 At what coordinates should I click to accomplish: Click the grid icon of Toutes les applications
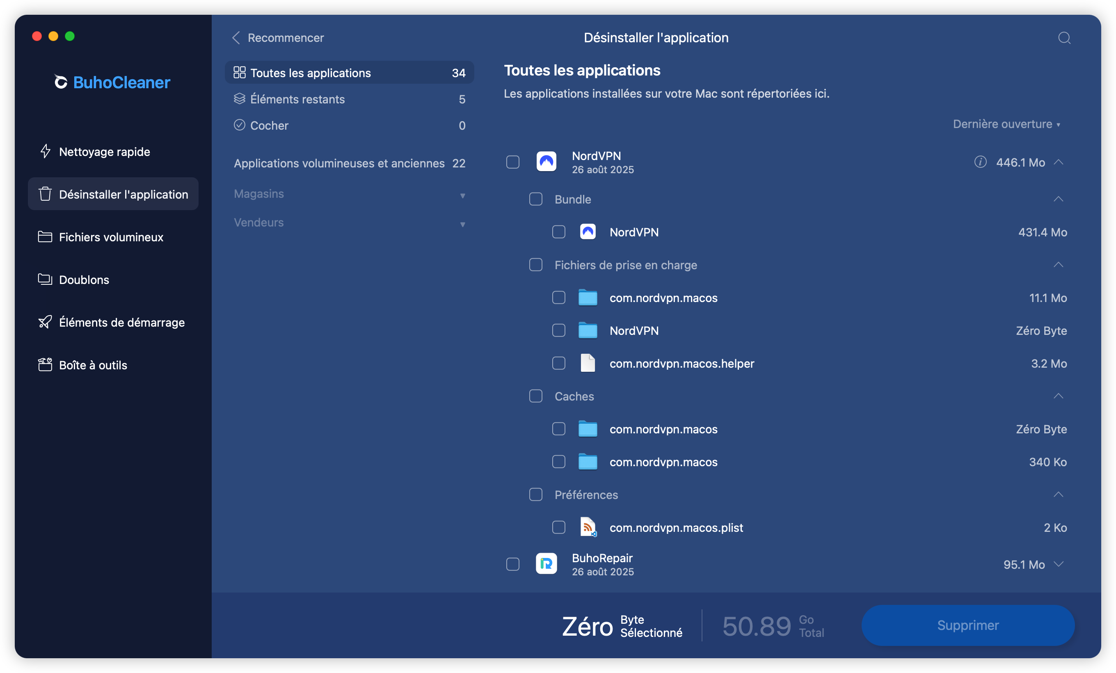(x=239, y=73)
